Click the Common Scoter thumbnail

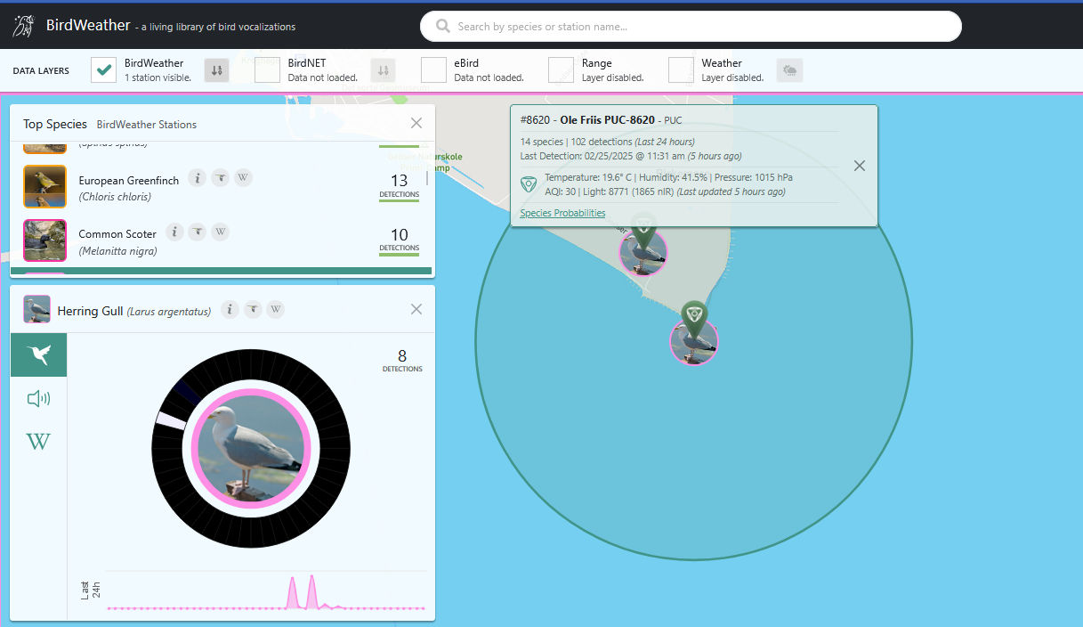pos(44,240)
